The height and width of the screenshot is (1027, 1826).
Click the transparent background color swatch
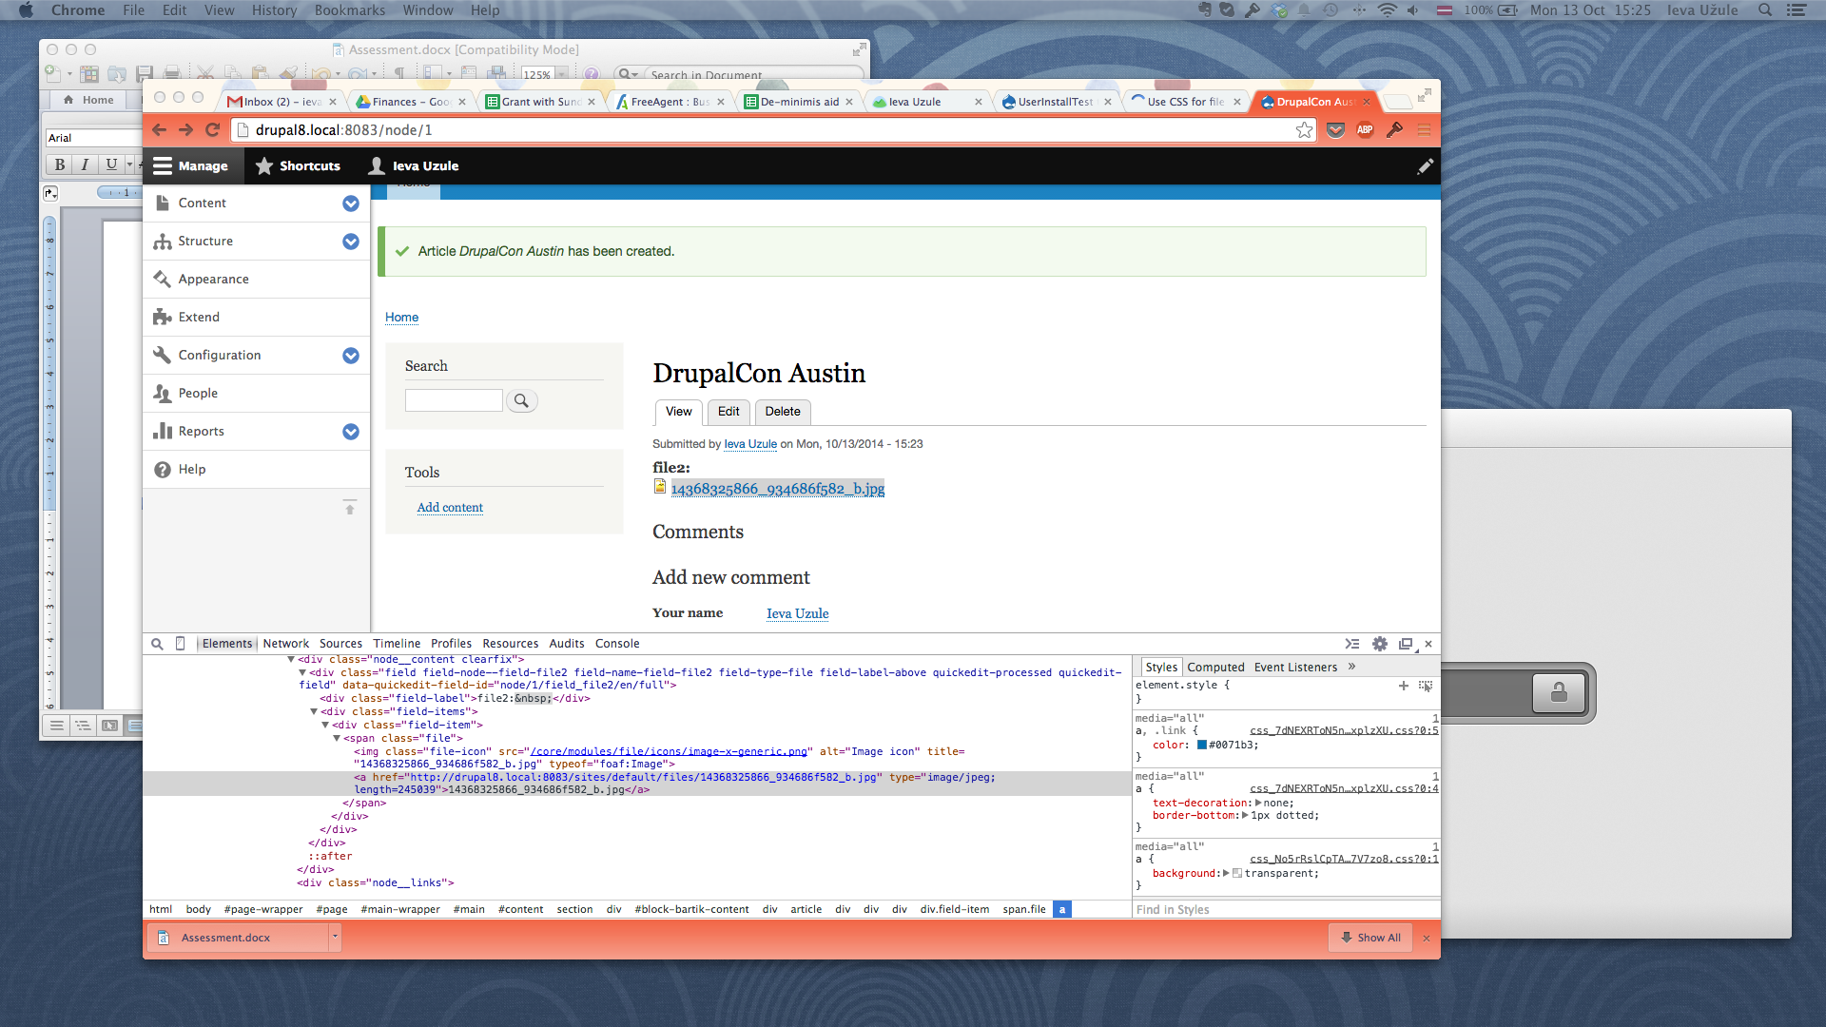tap(1237, 873)
